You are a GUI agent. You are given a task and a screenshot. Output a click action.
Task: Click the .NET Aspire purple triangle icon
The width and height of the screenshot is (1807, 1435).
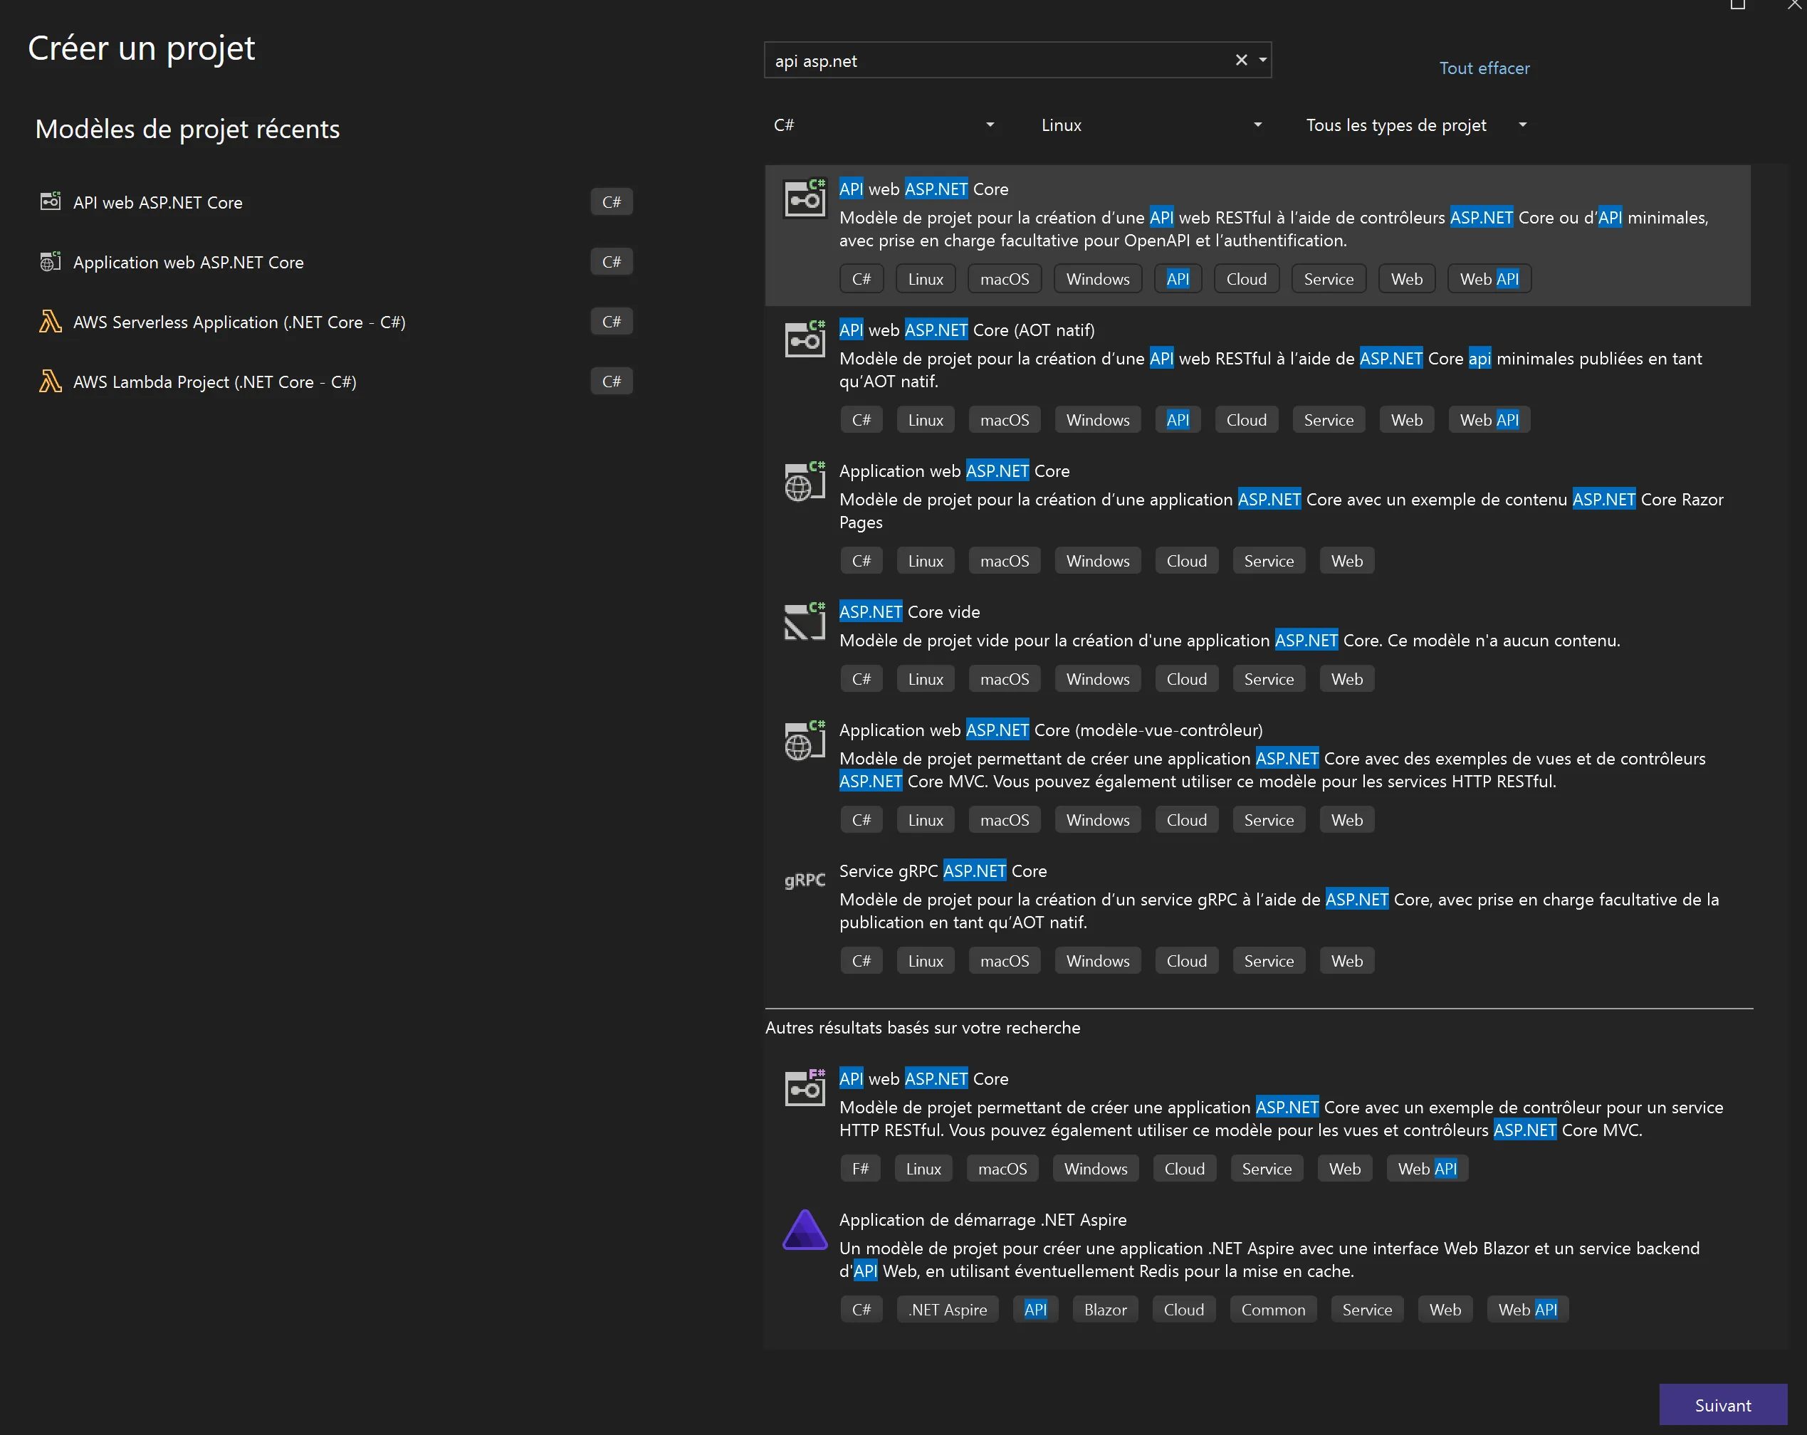[x=804, y=1230]
